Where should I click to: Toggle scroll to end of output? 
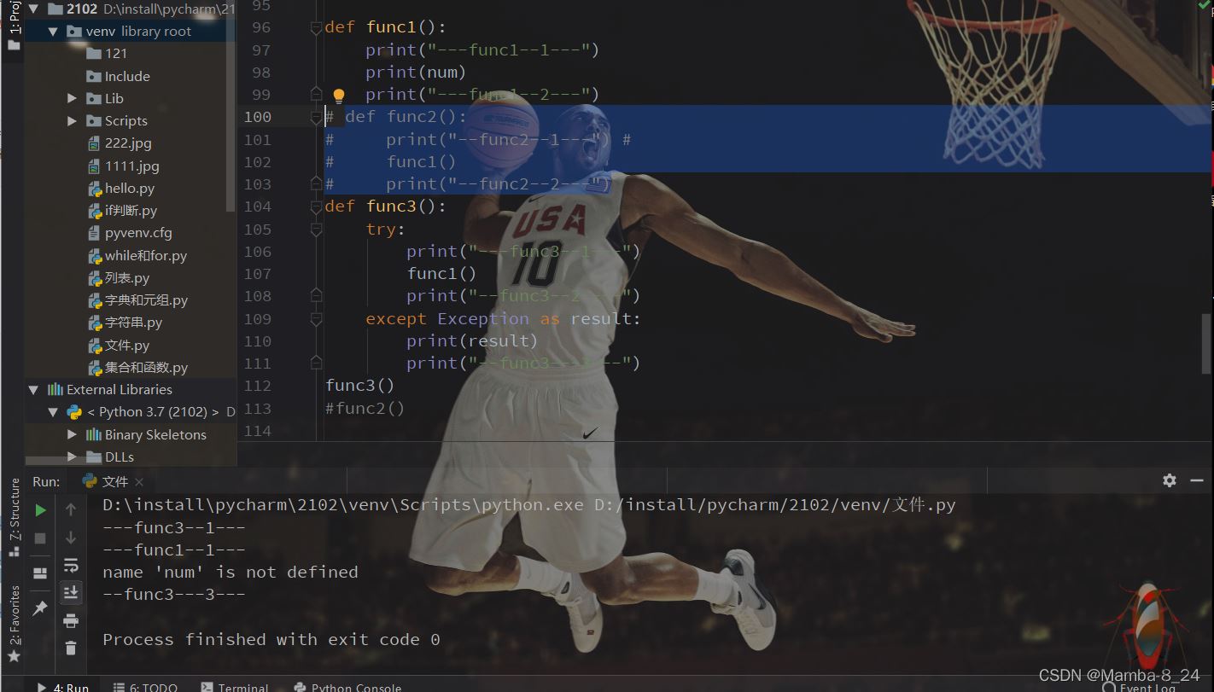(71, 592)
